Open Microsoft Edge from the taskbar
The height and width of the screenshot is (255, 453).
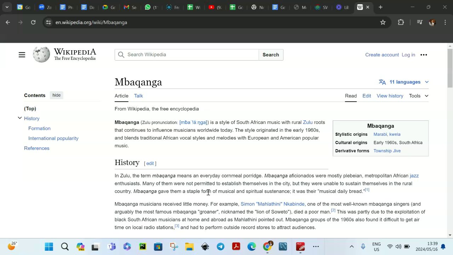pyautogui.click(x=252, y=246)
